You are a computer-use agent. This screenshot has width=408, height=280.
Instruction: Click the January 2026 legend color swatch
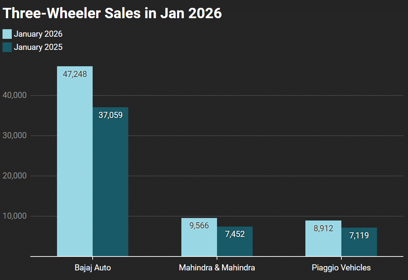(7, 34)
